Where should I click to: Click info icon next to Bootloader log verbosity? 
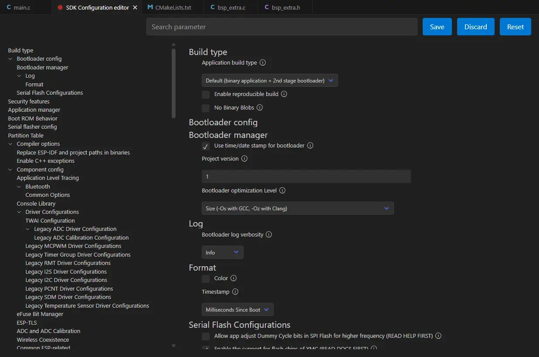[269, 235]
